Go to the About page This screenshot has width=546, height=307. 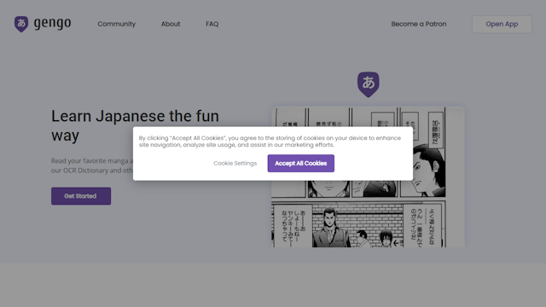click(171, 24)
